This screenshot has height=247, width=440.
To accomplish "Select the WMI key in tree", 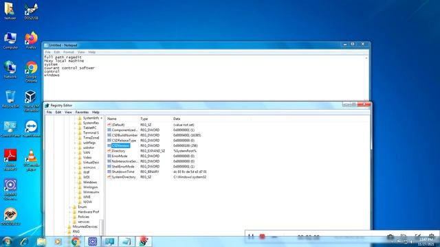I will coord(87,197).
